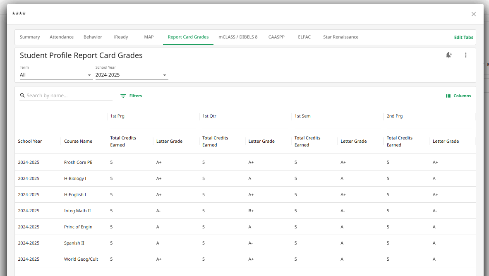This screenshot has height=276, width=489.
Task: Toggle sorting on the Course Name column
Action: point(78,141)
